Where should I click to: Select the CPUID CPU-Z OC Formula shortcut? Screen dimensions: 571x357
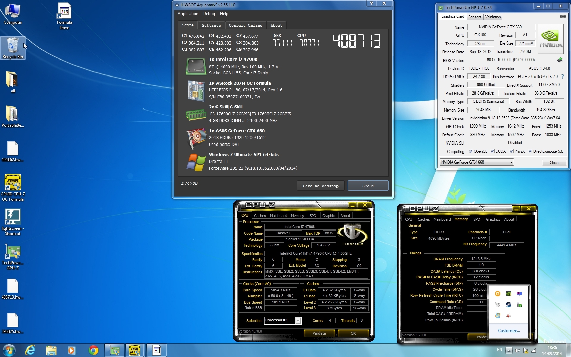coord(13,188)
